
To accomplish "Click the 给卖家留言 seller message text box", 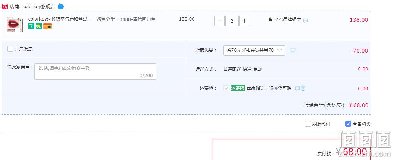I will pyautogui.click(x=95, y=72).
